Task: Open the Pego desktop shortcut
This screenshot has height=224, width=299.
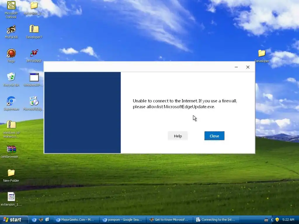Action: (x=11, y=56)
